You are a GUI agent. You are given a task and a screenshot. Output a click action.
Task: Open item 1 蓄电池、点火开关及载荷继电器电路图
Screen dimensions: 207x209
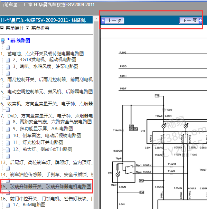coord(42,54)
